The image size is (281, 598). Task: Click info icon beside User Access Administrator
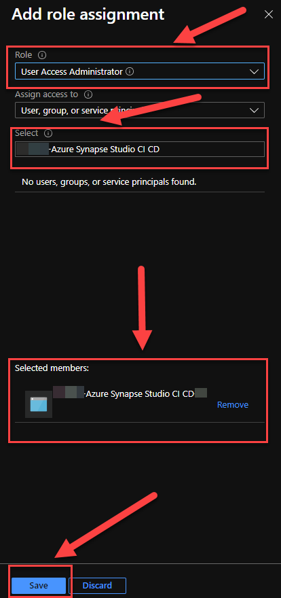130,71
